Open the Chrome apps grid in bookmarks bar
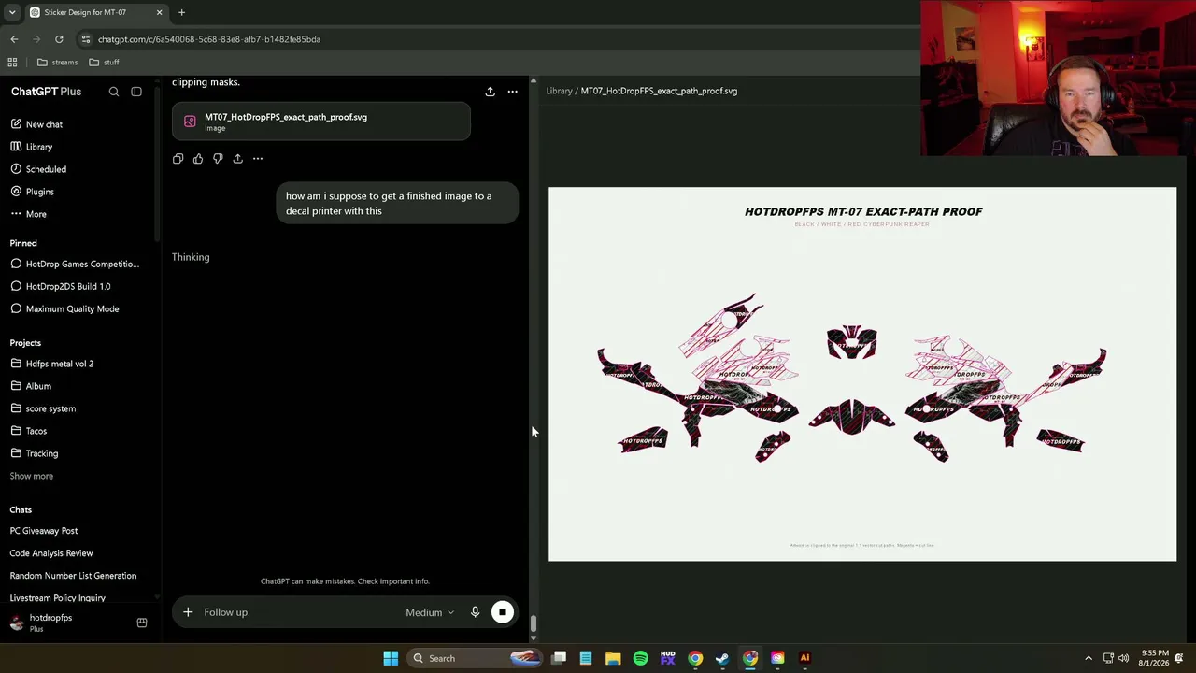Viewport: 1196px width, 673px height. pos(12,63)
